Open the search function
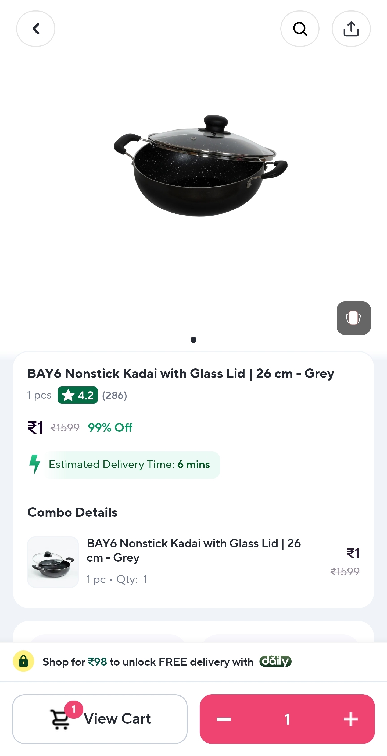The width and height of the screenshot is (387, 756). coord(300,29)
